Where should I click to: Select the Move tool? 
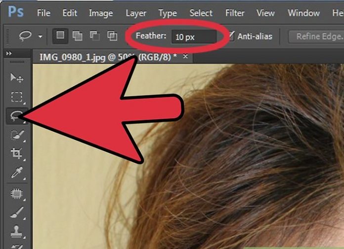17,78
